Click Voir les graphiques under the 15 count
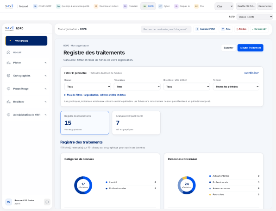This screenshot has width=276, height=211. [x=73, y=129]
